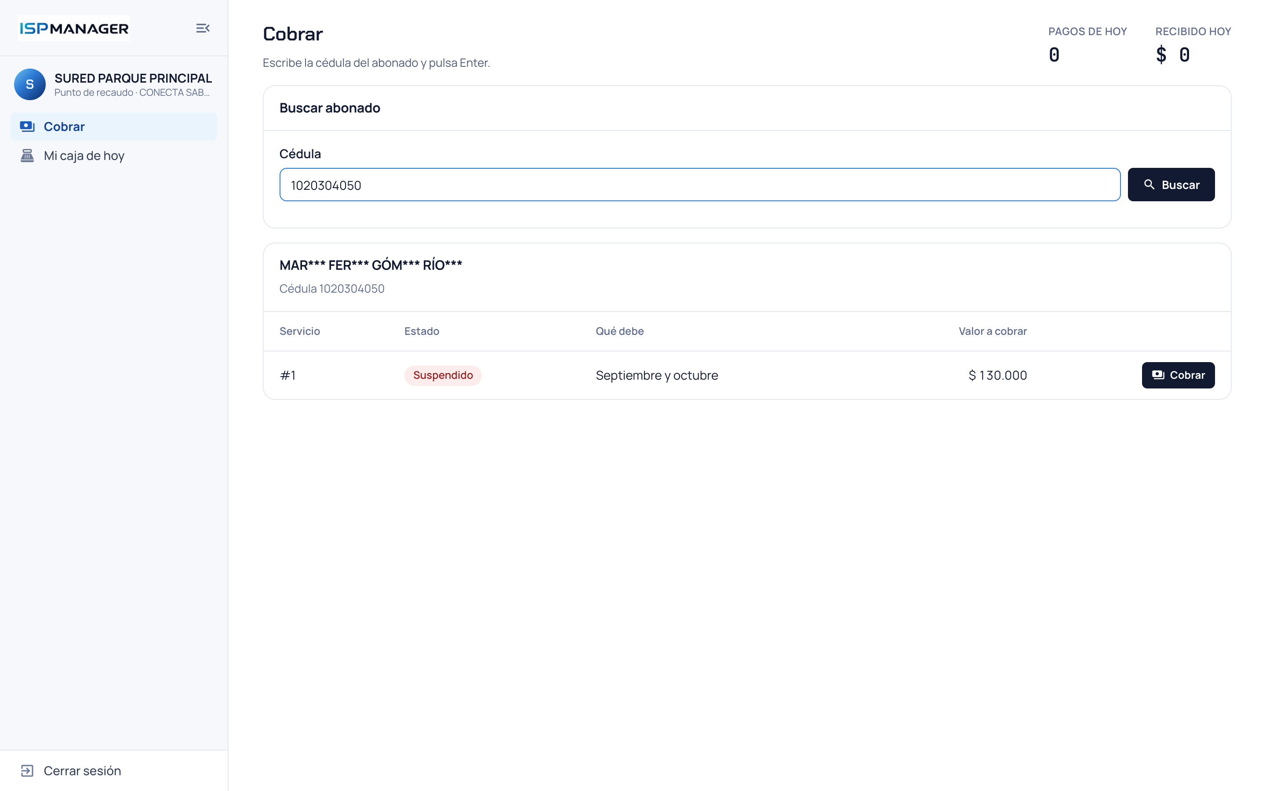The height and width of the screenshot is (791, 1266).
Task: Click the Septiembre y octubre cell
Action: (x=657, y=375)
